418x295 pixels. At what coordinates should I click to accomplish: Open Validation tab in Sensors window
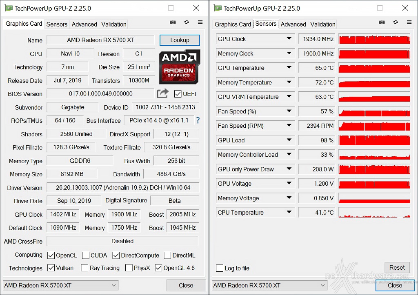tap(323, 24)
